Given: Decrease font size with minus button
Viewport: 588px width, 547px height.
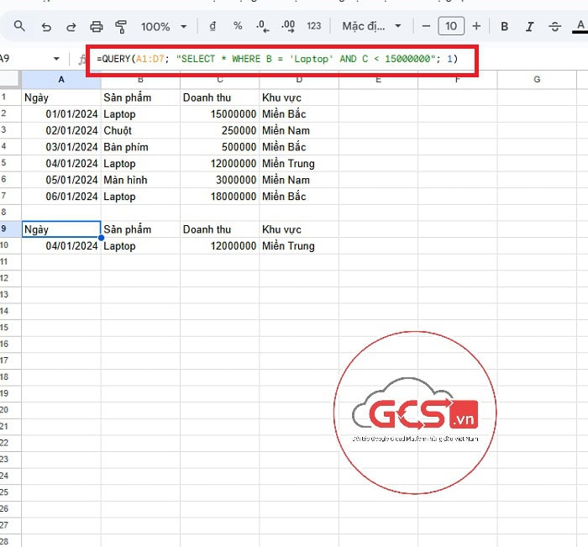Looking at the screenshot, I should click(426, 27).
